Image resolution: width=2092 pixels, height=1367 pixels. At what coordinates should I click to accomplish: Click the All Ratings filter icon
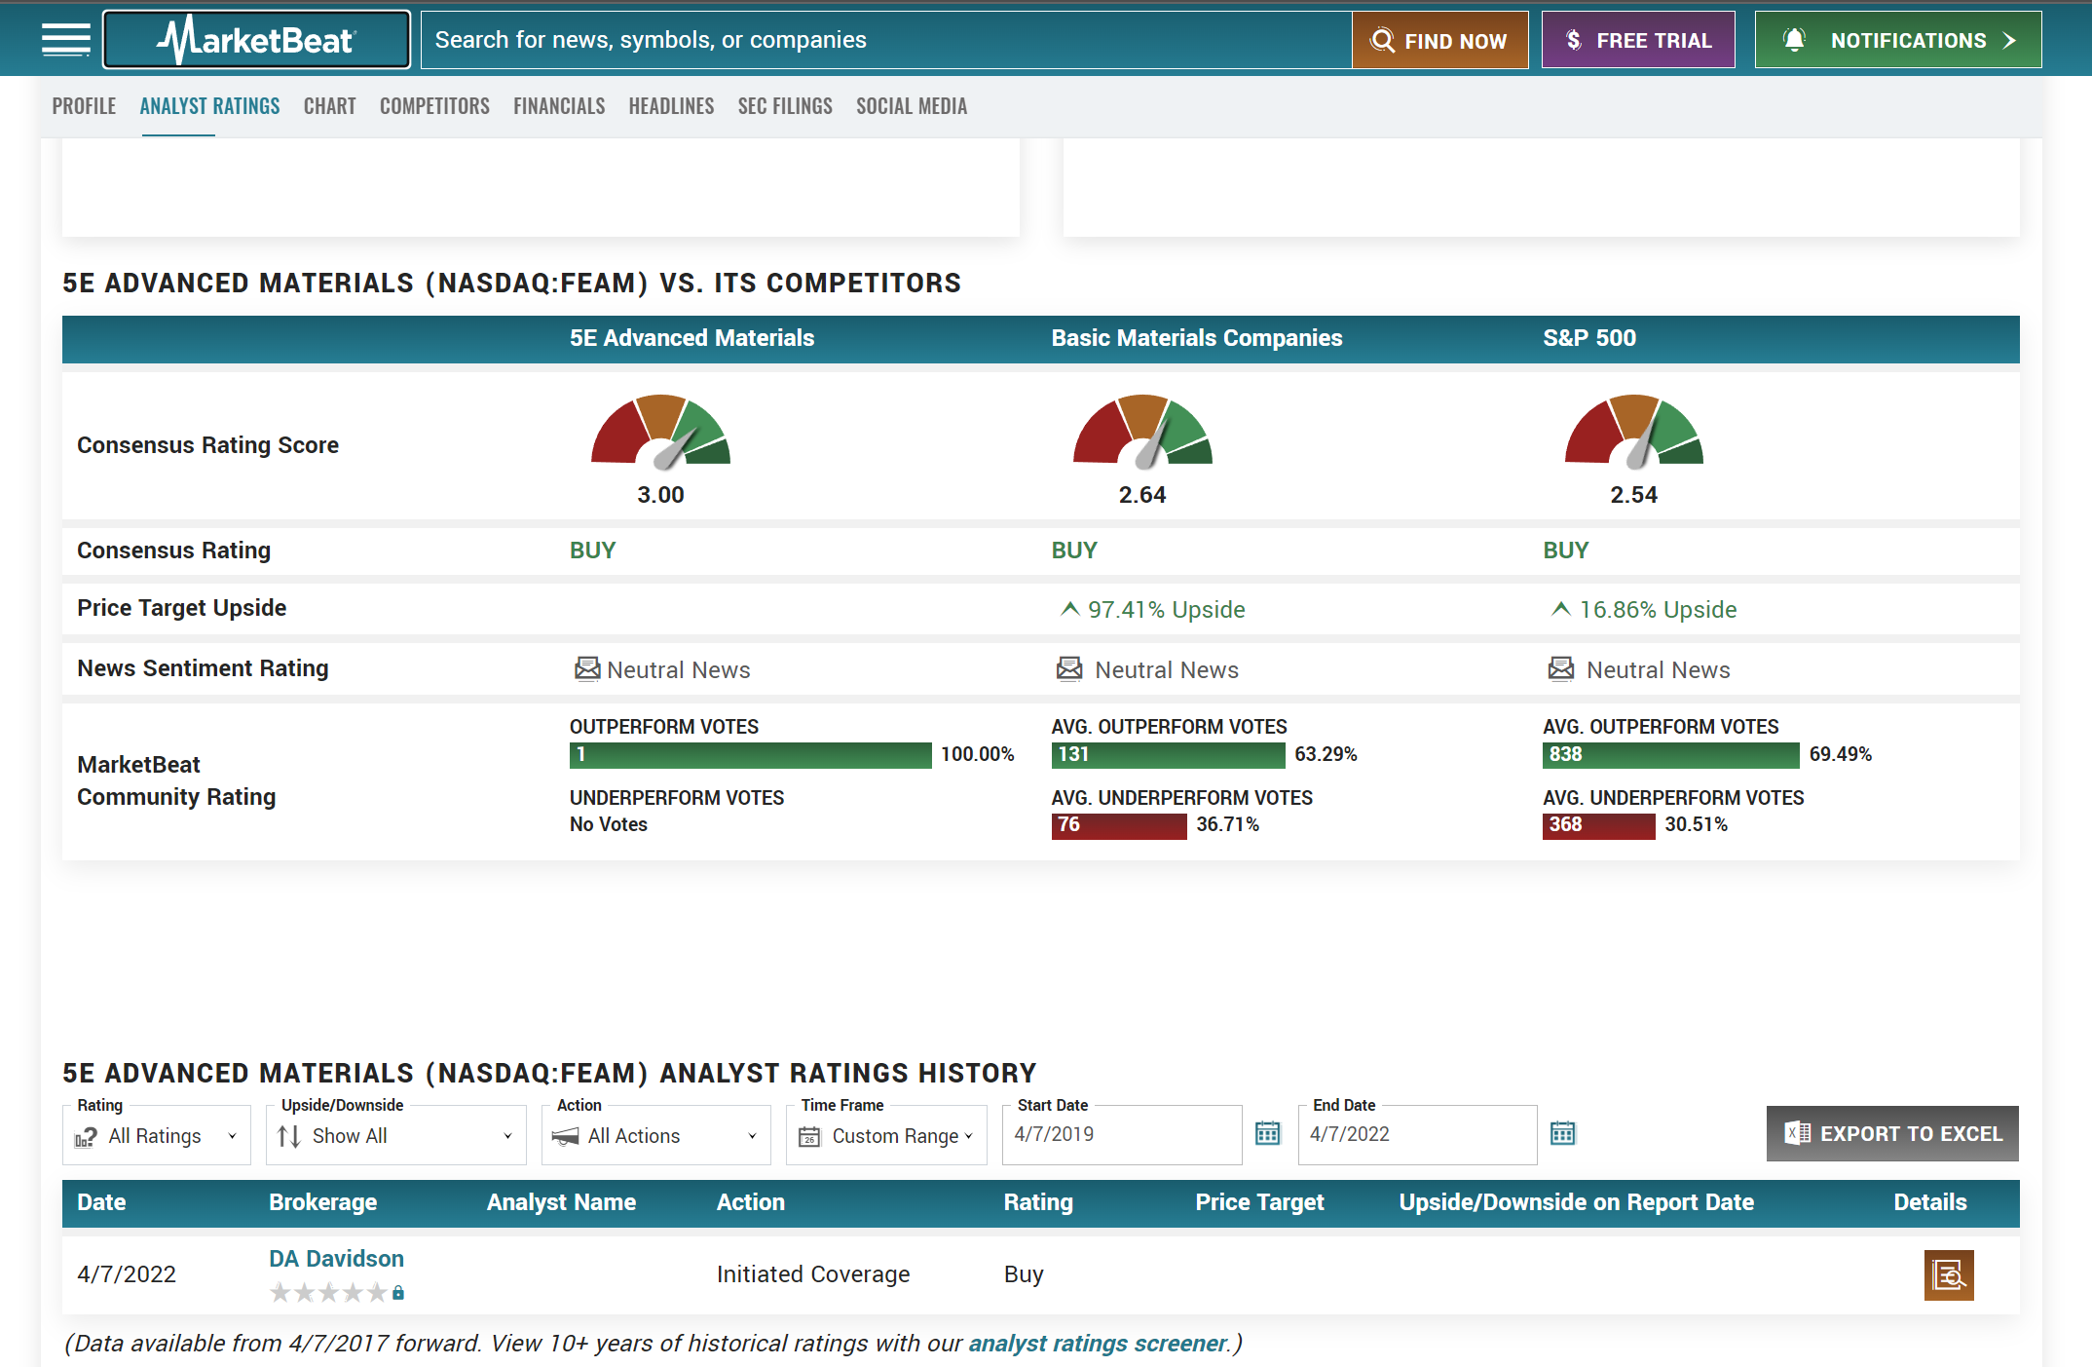[x=86, y=1136]
